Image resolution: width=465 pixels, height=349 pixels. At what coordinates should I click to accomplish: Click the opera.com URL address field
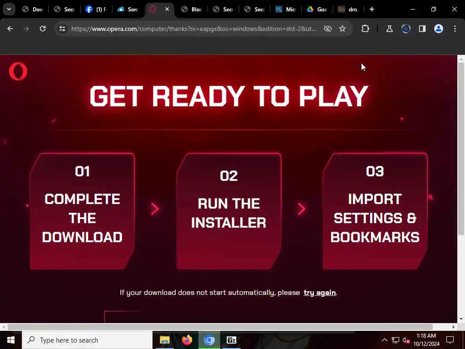point(193,29)
